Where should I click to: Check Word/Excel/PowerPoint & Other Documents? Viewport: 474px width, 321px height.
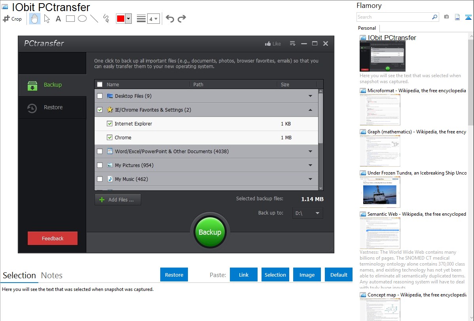[x=100, y=151]
